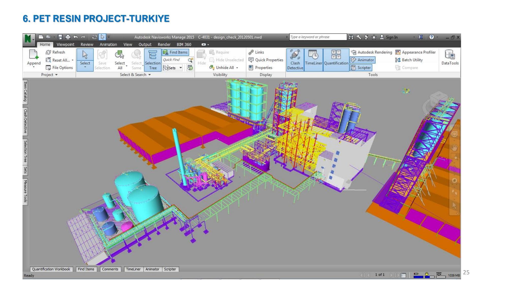Viewport: 508px width, 285px height.
Task: Open the DataTools database icon
Action: click(450, 55)
